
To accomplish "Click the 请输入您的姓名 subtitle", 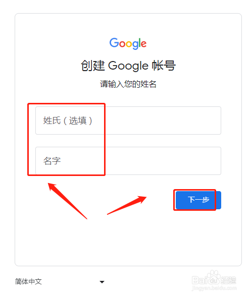I will pos(128,84).
